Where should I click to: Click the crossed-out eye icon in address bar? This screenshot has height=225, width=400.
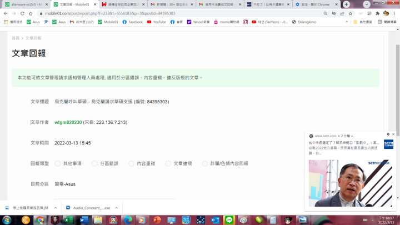(334, 13)
